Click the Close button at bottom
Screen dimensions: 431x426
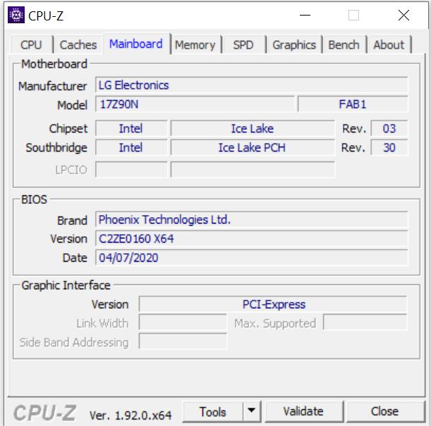[x=385, y=411]
